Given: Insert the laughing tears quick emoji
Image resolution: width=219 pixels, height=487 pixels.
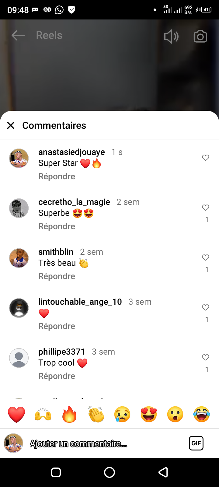Looking at the screenshot, I should 202,415.
